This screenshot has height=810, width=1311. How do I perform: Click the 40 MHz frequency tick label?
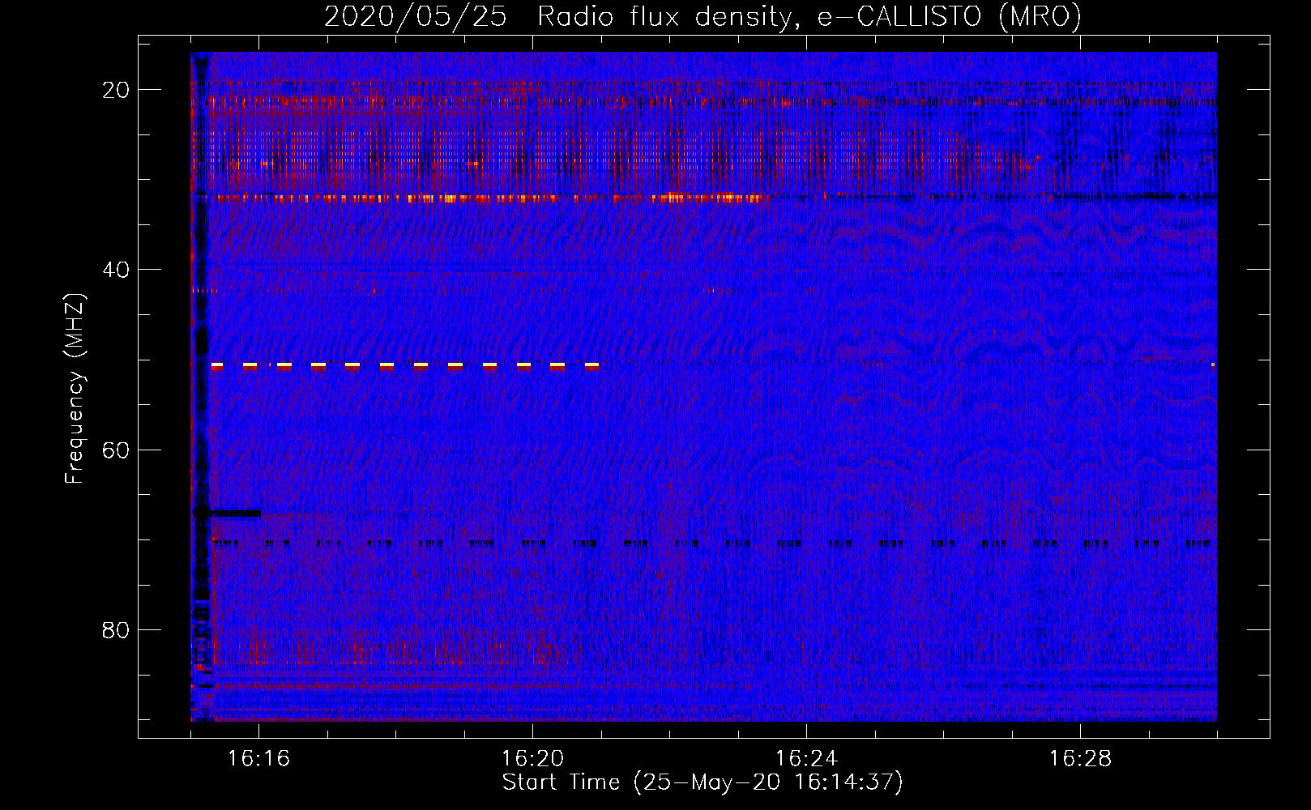(116, 270)
